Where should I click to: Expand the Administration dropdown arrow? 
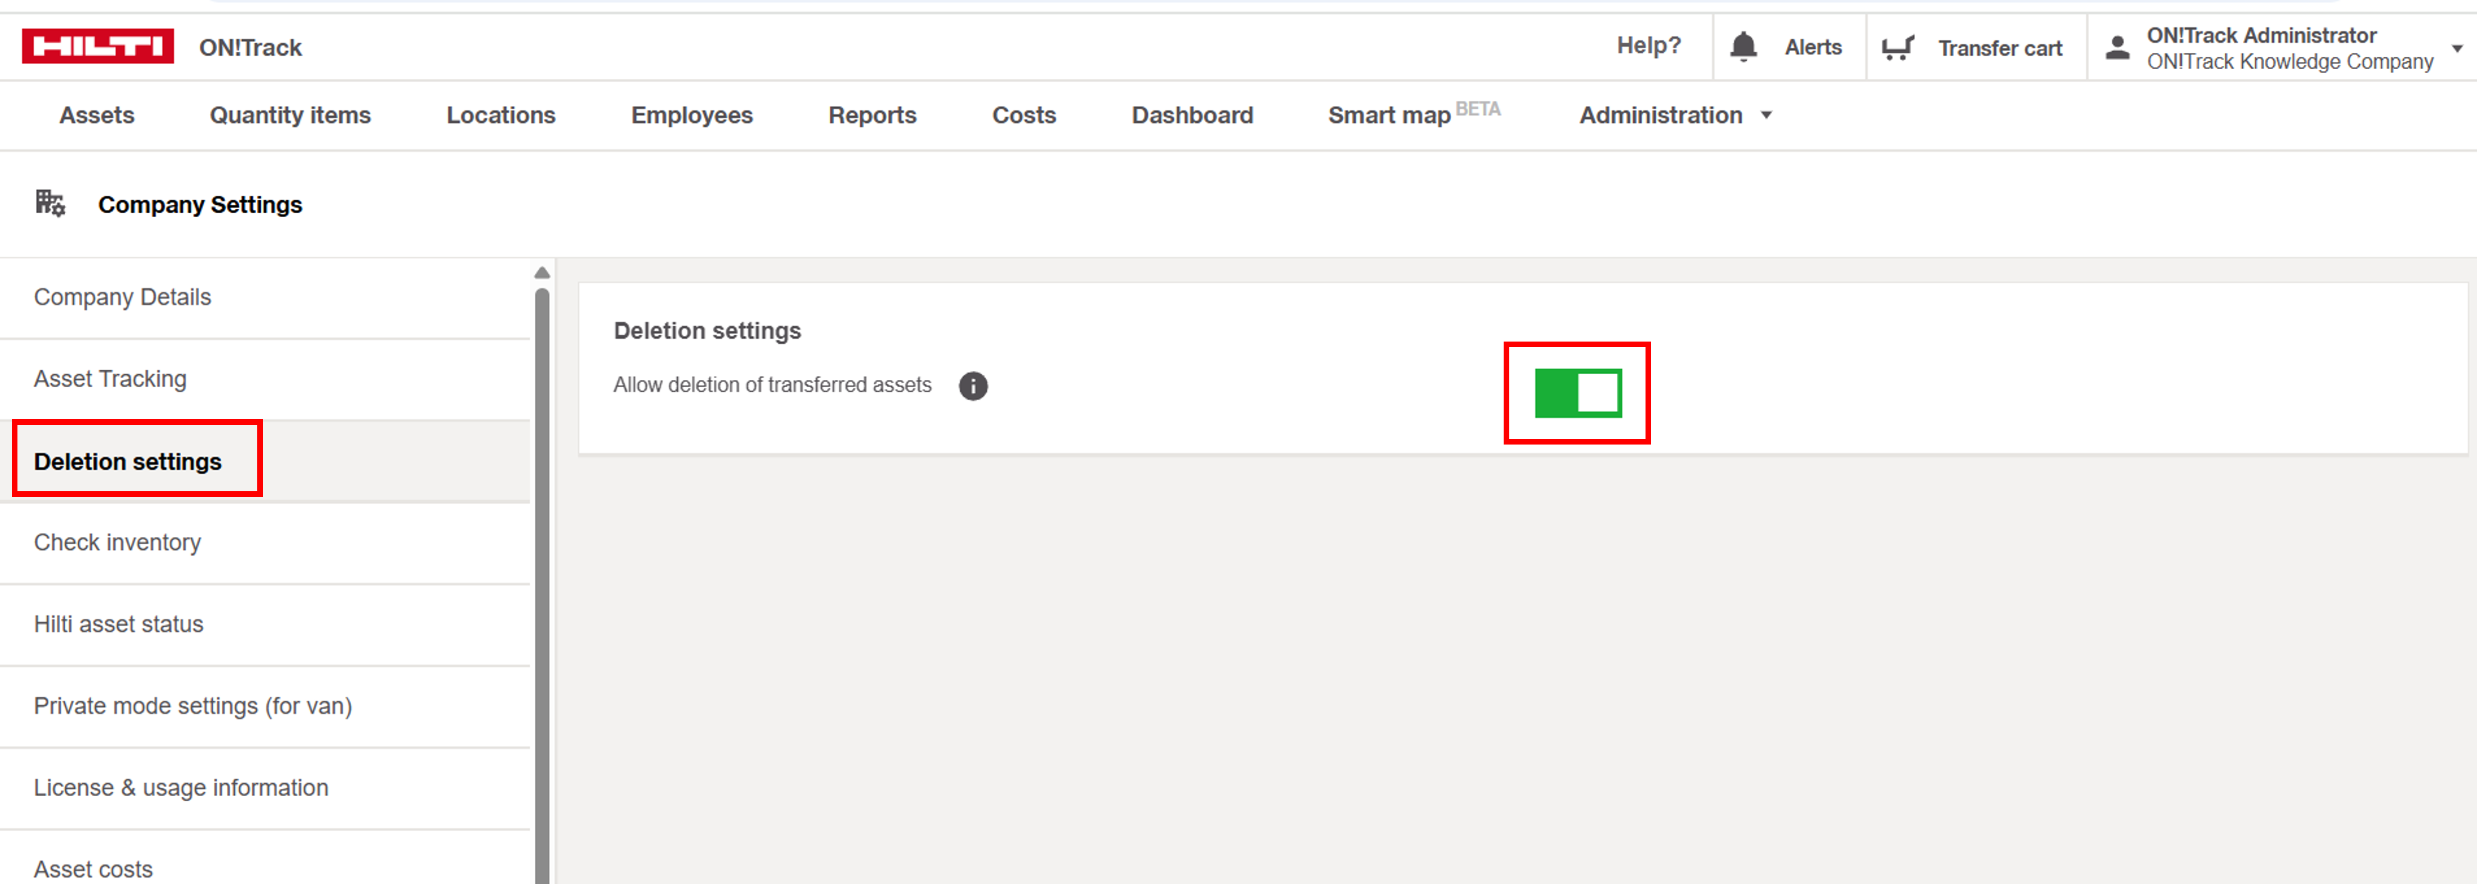pos(1765,115)
